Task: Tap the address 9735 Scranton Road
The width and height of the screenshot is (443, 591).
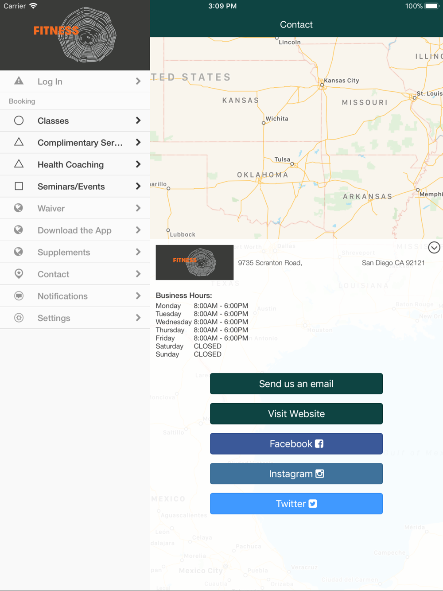Action: point(270,263)
